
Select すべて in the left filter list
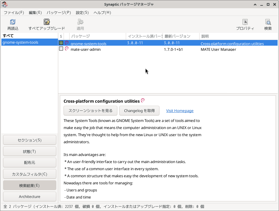(x=29, y=36)
